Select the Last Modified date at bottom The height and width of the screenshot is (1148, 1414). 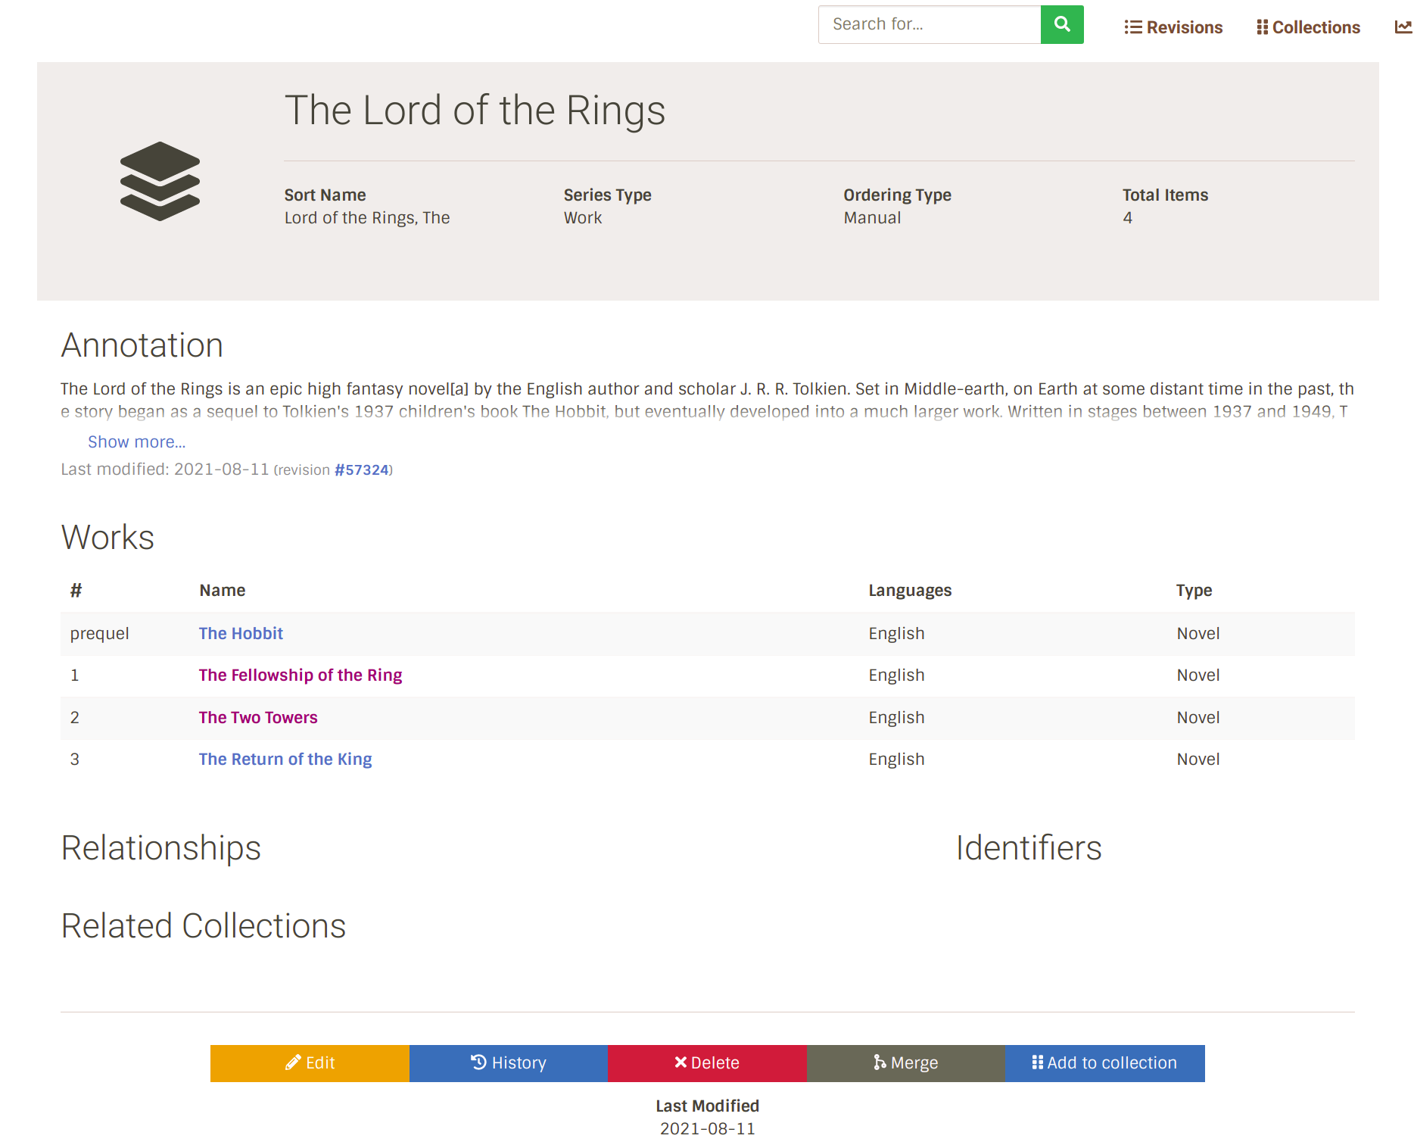pyautogui.click(x=708, y=1128)
